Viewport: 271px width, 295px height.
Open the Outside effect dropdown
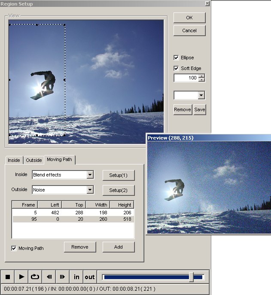(90, 190)
